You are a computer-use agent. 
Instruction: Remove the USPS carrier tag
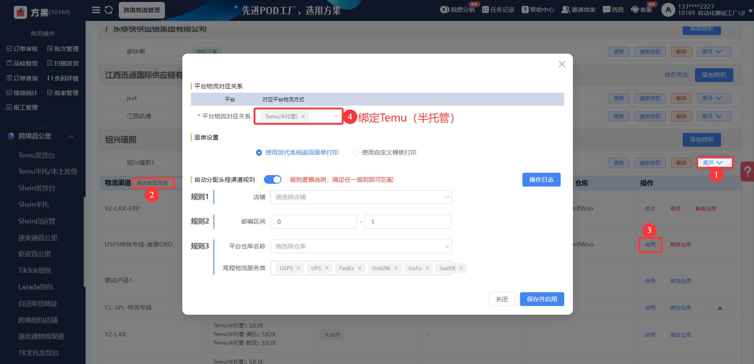pos(298,268)
